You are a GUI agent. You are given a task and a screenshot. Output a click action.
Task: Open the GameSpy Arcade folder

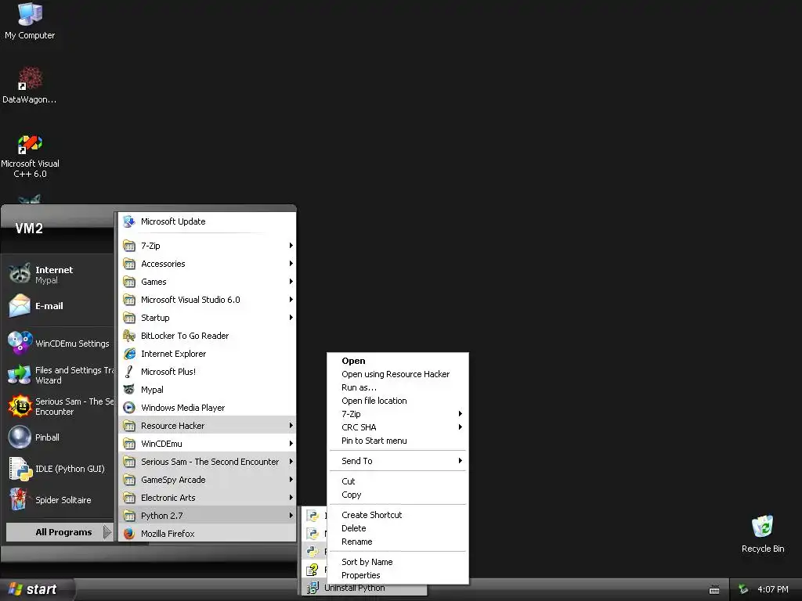click(207, 480)
